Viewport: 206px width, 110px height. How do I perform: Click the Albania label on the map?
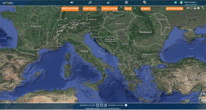[x=122, y=64]
